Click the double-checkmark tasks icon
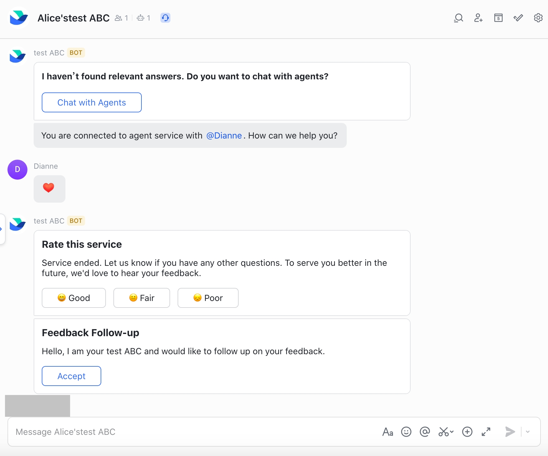This screenshot has height=456, width=548. click(518, 18)
